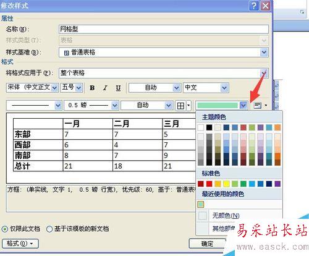Click 一月 header in table preview
Screen dimensions: 309x256
[72, 124]
